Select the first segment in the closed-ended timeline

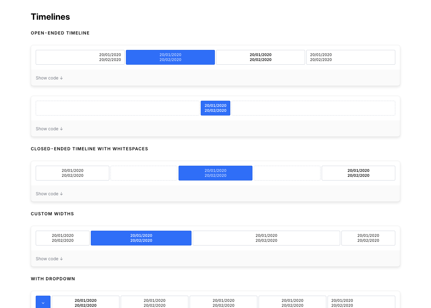click(x=72, y=173)
